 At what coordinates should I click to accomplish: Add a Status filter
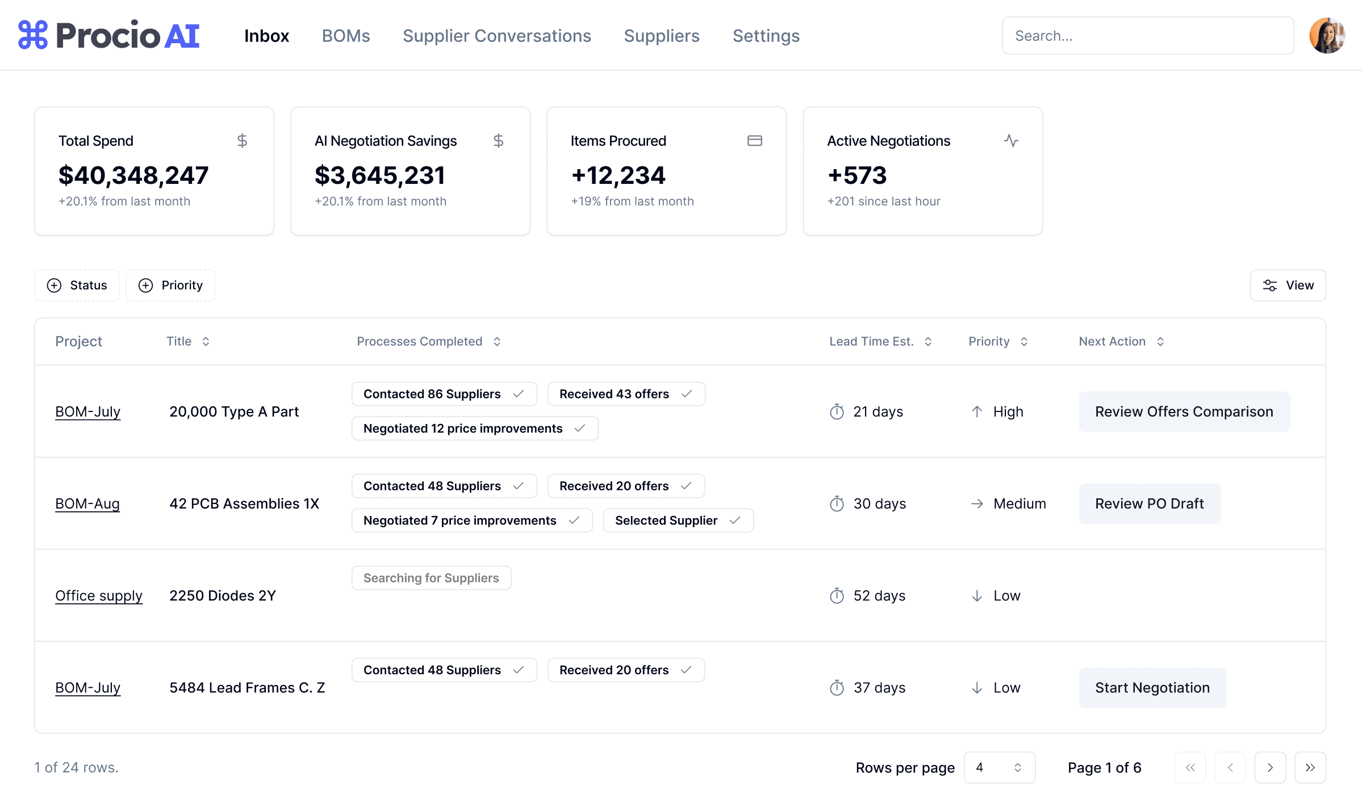coord(77,285)
